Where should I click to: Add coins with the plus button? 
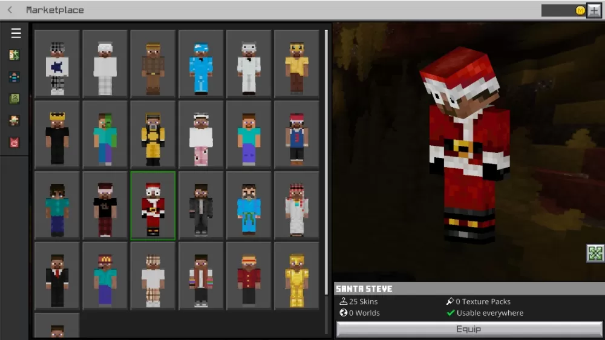(x=594, y=10)
